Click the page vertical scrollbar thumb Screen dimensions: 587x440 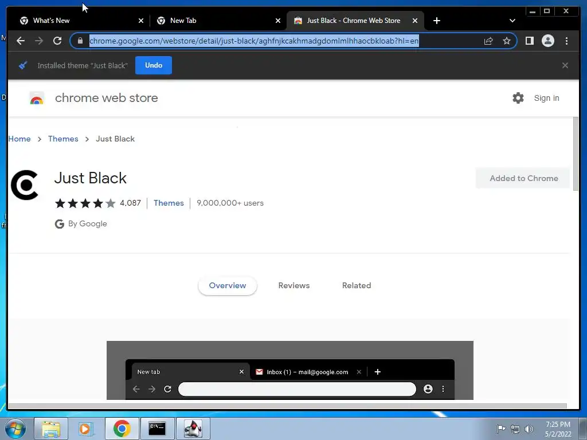click(576, 154)
